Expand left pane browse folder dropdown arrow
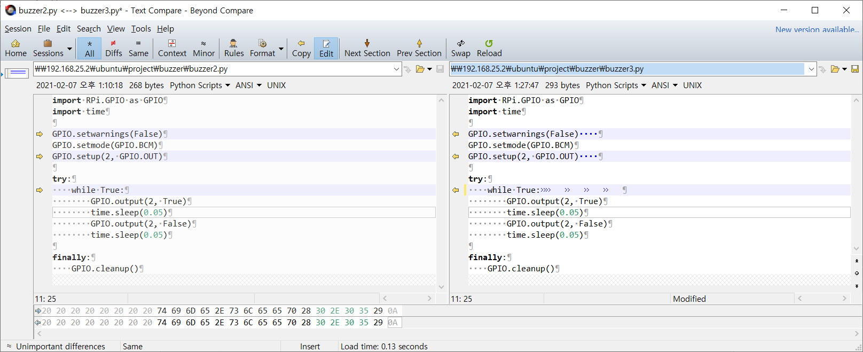863x352 pixels. pyautogui.click(x=429, y=69)
